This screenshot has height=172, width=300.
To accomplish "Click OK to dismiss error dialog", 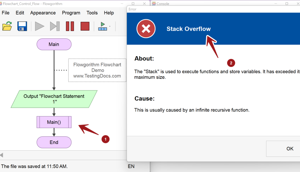I will pyautogui.click(x=290, y=149).
